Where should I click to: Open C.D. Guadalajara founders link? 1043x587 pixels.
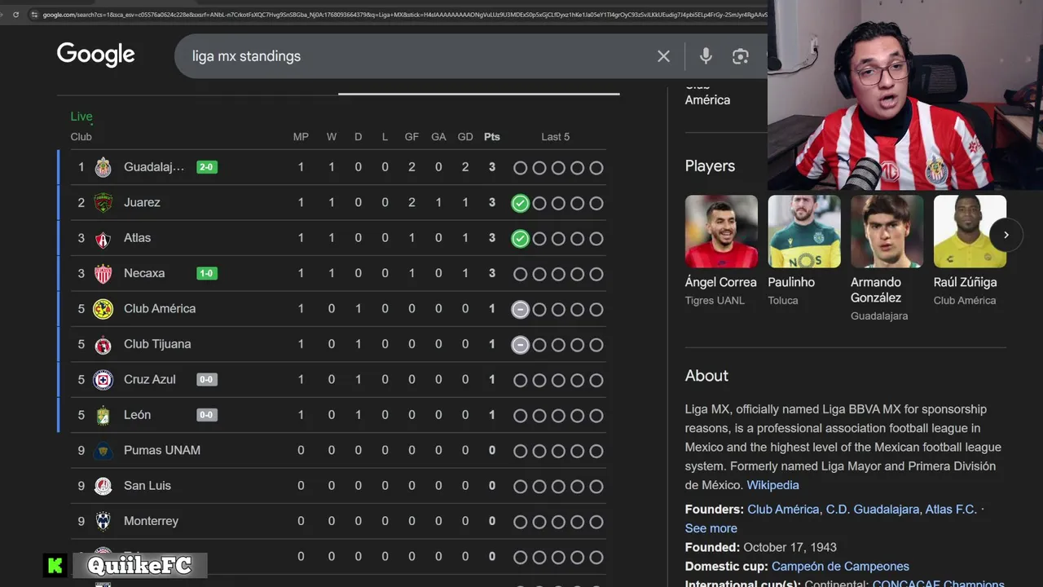tap(873, 510)
